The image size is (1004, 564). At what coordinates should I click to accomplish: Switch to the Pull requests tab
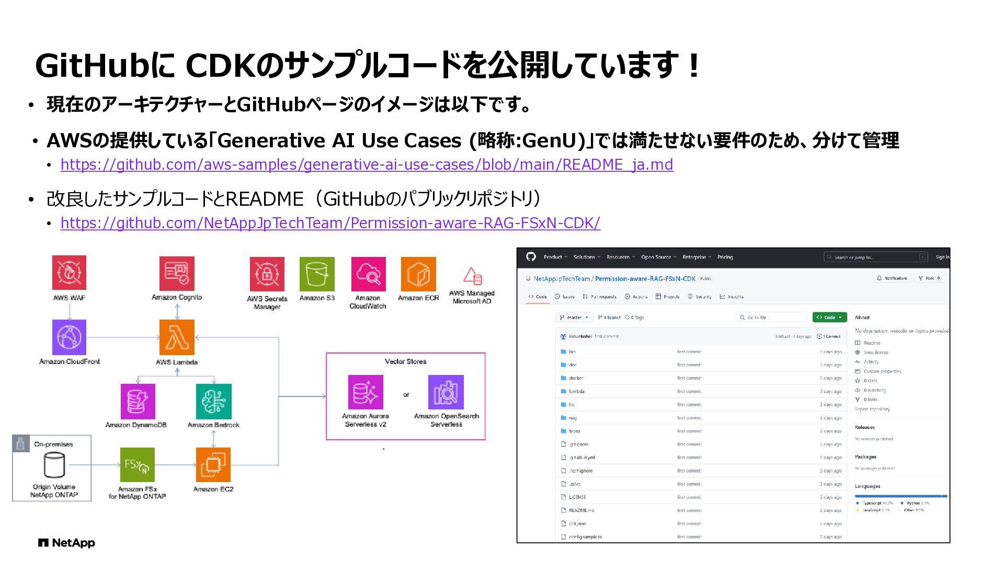(x=599, y=297)
